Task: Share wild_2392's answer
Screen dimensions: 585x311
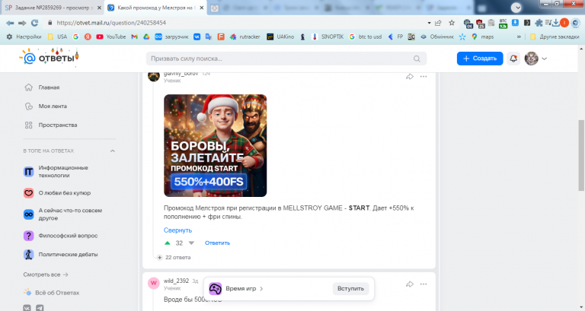Action: click(x=410, y=284)
